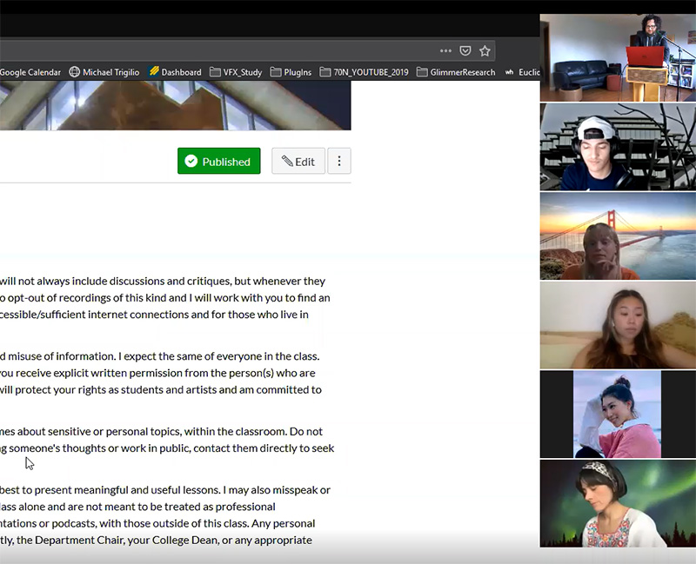Open the 70N_YOUTUBE_2019 bookmarks folder
Viewport: 696px width, 564px height.
pyautogui.click(x=364, y=72)
